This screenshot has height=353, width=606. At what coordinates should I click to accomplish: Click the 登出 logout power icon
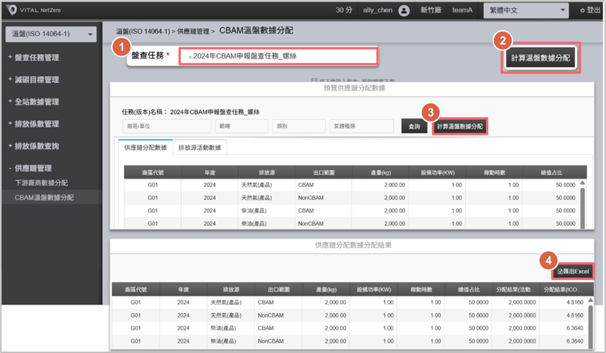[583, 10]
